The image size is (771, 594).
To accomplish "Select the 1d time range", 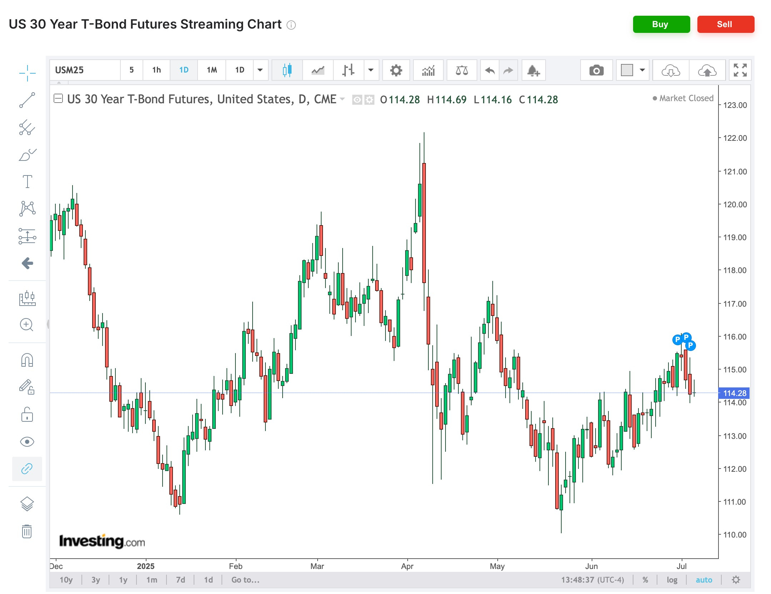I will click(208, 580).
